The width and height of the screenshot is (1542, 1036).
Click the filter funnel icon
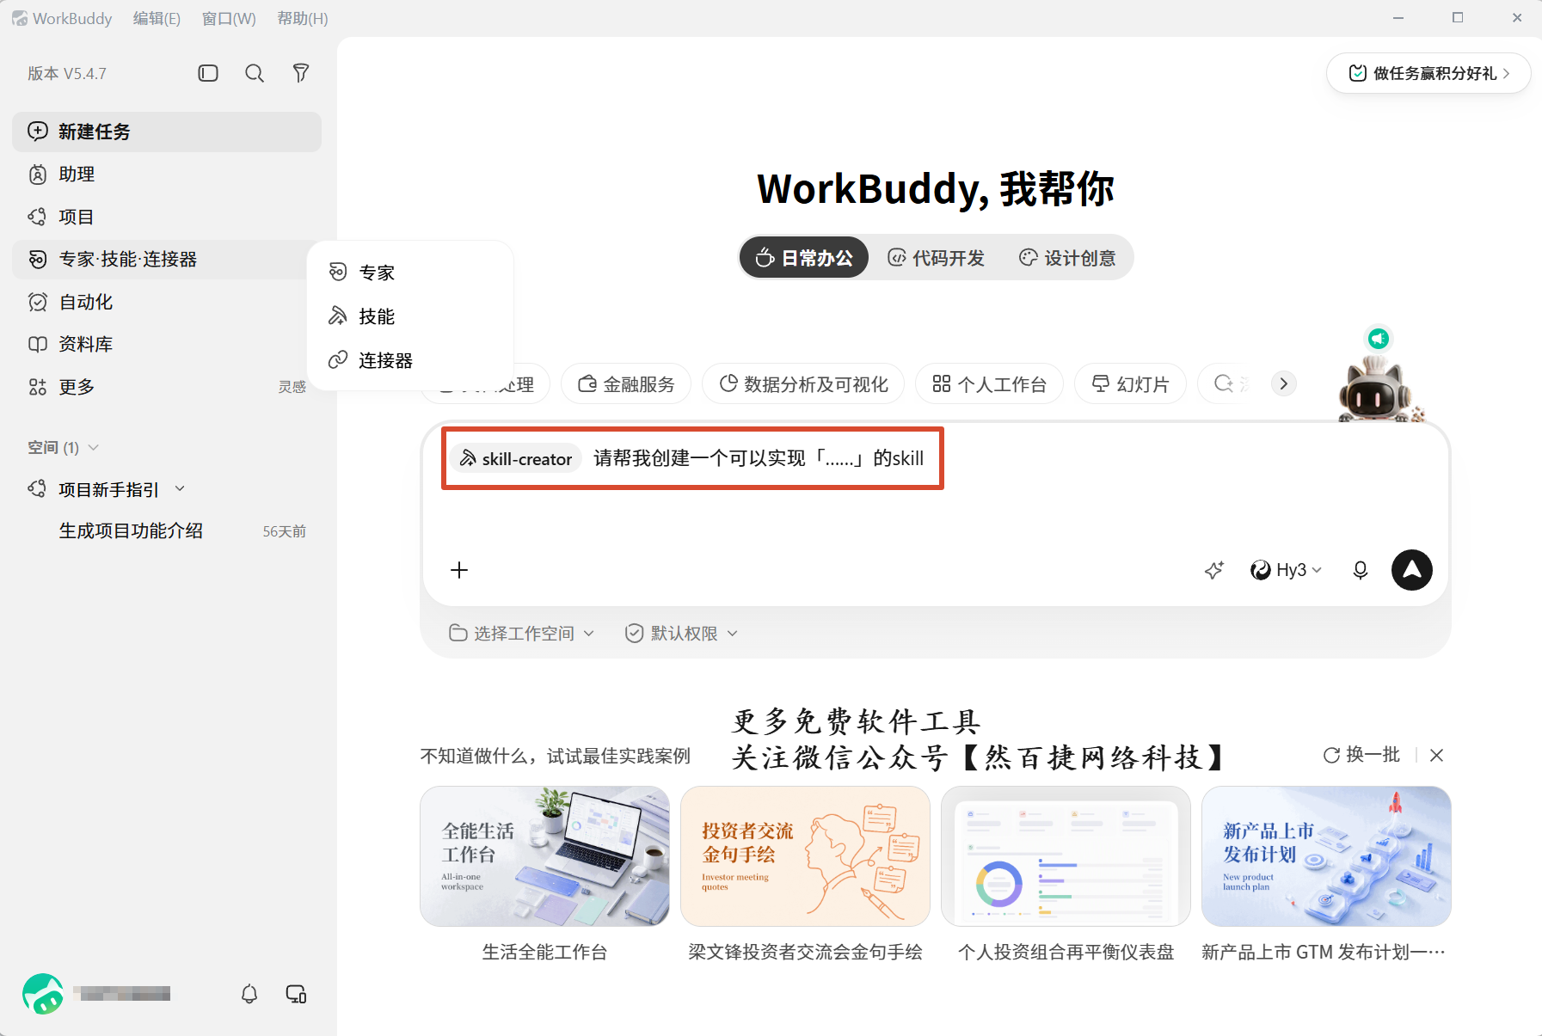[x=301, y=73]
